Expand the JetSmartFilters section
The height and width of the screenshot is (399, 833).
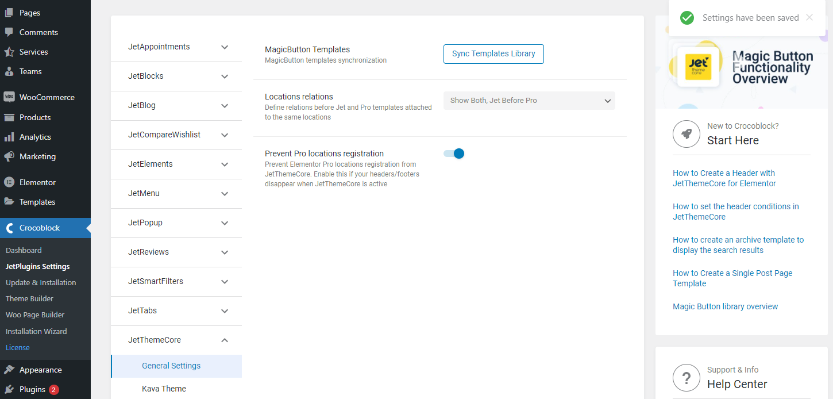coord(176,282)
